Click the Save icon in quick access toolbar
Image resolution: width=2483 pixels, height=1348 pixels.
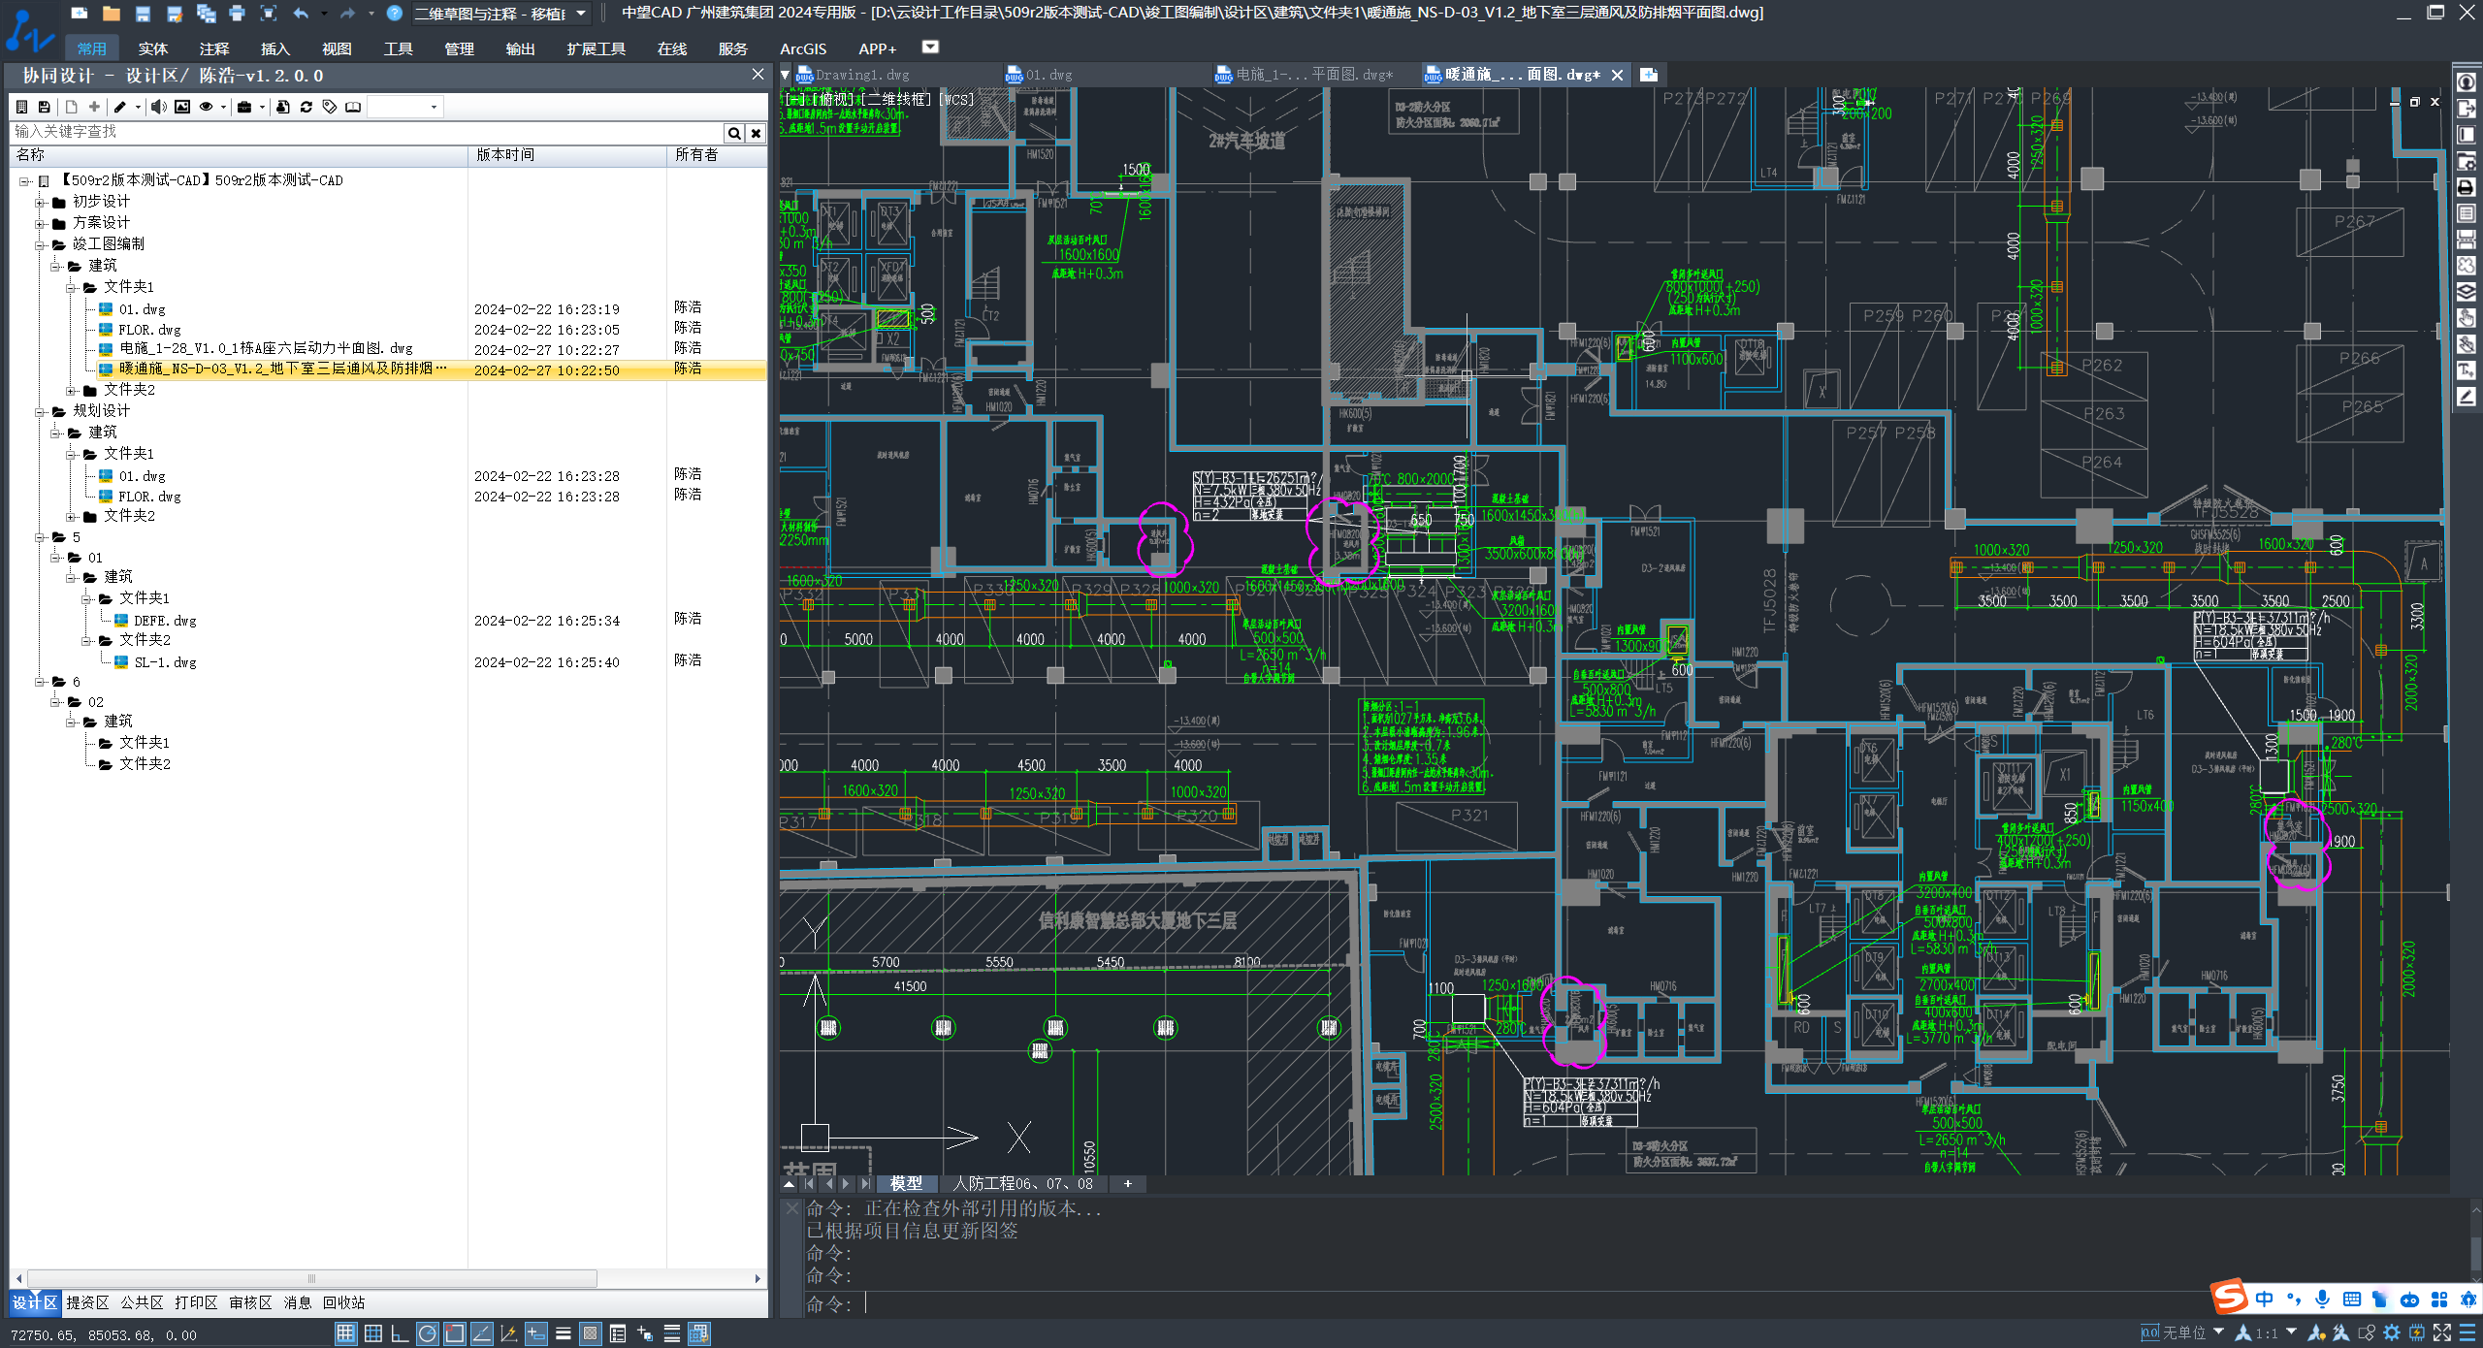click(143, 14)
